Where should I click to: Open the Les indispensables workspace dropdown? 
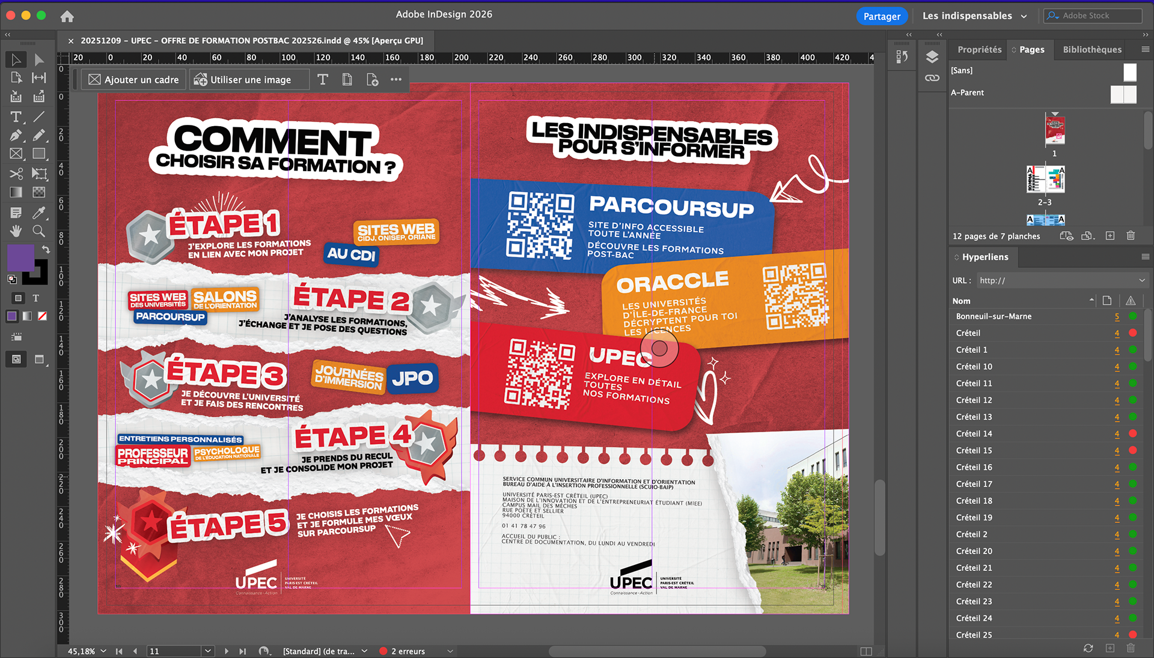click(x=1024, y=16)
